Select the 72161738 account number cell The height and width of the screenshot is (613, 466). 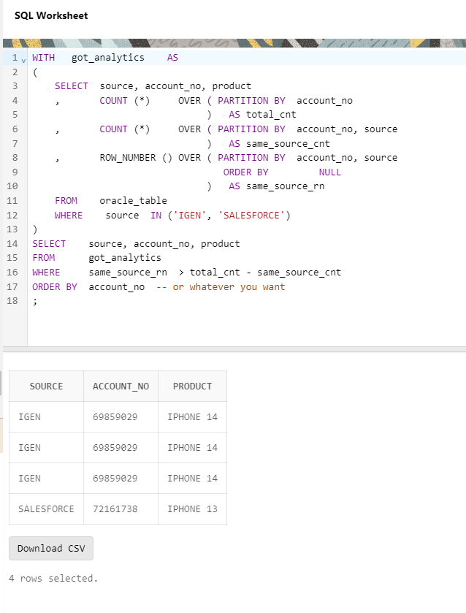tap(115, 509)
